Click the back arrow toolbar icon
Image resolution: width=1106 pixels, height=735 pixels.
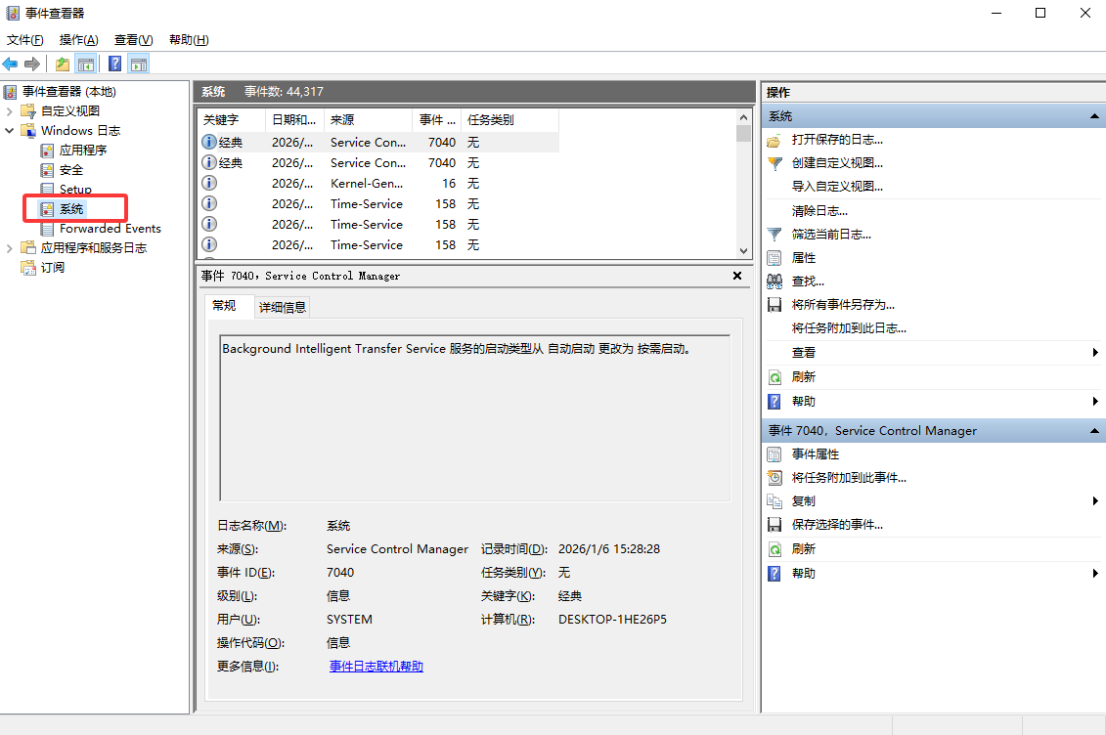[11, 65]
